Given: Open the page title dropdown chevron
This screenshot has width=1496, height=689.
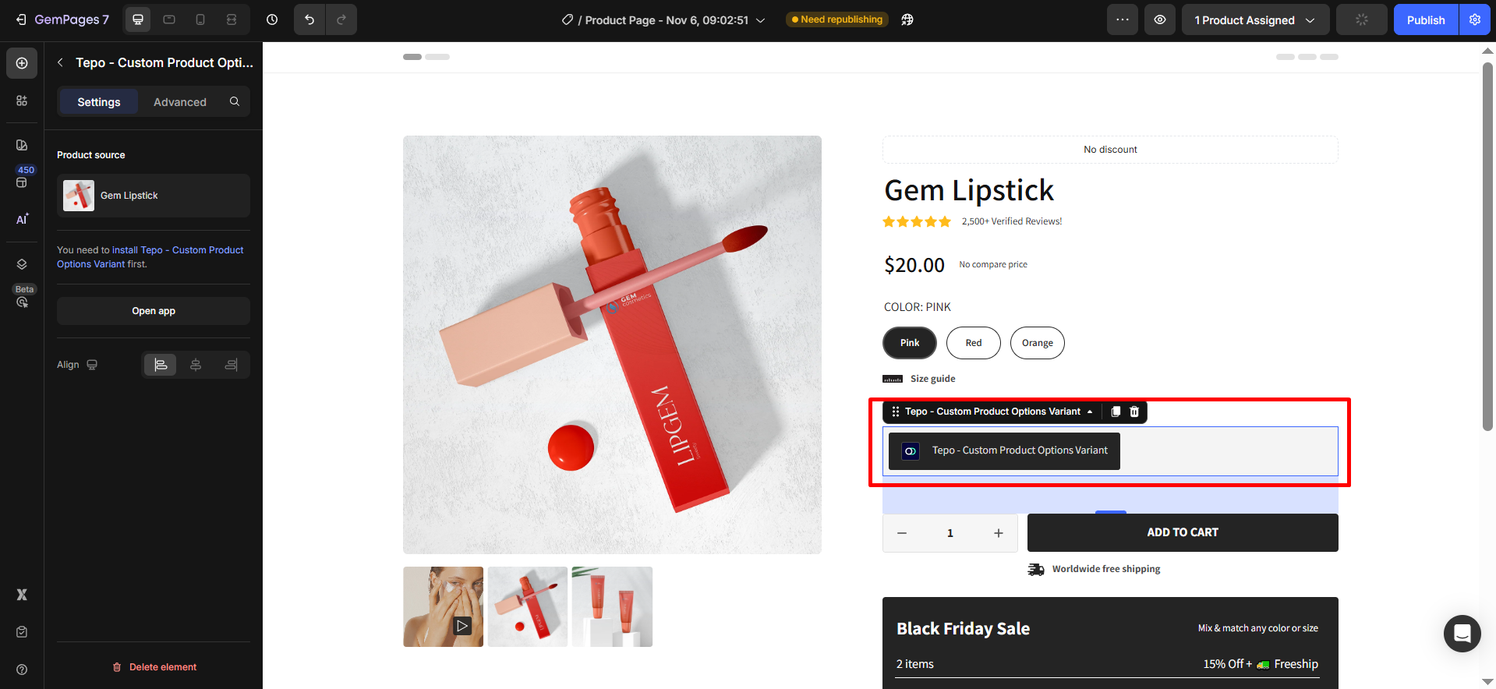Looking at the screenshot, I should pos(761,20).
